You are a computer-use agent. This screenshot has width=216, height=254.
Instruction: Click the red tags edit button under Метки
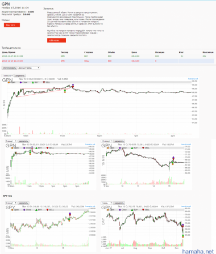pyautogui.click(x=12, y=25)
